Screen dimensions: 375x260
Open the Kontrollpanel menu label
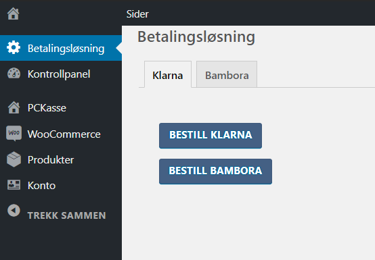click(59, 74)
